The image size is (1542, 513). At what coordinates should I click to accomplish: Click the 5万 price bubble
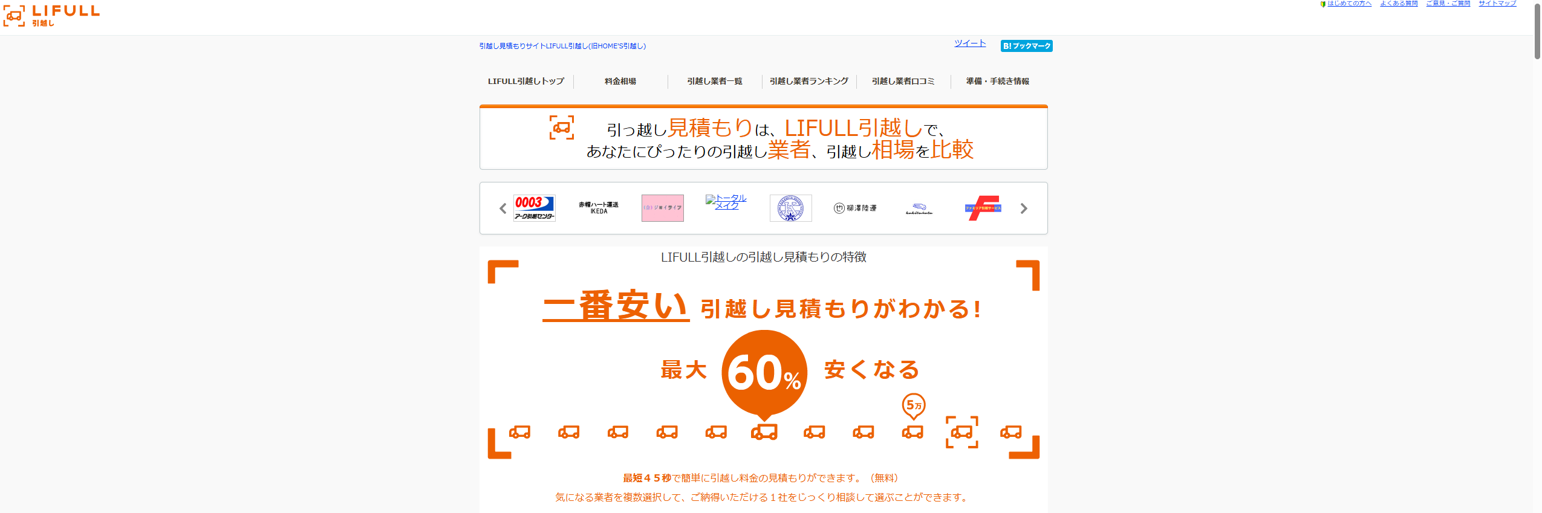[914, 407]
